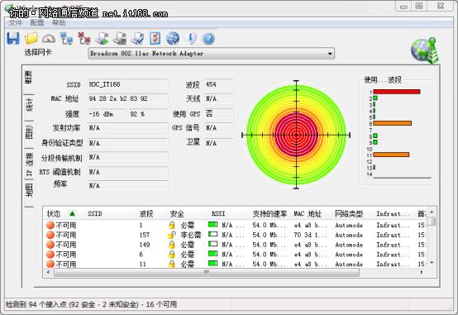The image size is (458, 315).
Task: Select the 不可用 row with channel 149
Action: pos(235,245)
